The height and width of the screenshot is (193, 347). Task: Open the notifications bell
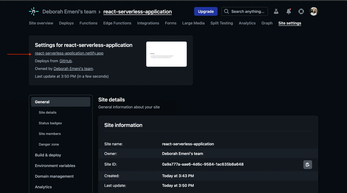pyautogui.click(x=289, y=12)
